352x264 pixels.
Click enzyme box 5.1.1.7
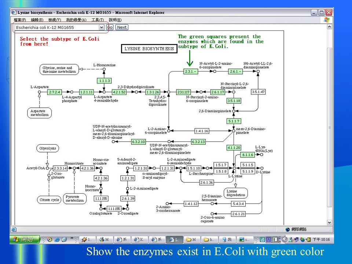(234, 121)
